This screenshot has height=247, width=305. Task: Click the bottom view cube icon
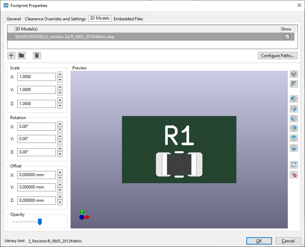coord(294,148)
